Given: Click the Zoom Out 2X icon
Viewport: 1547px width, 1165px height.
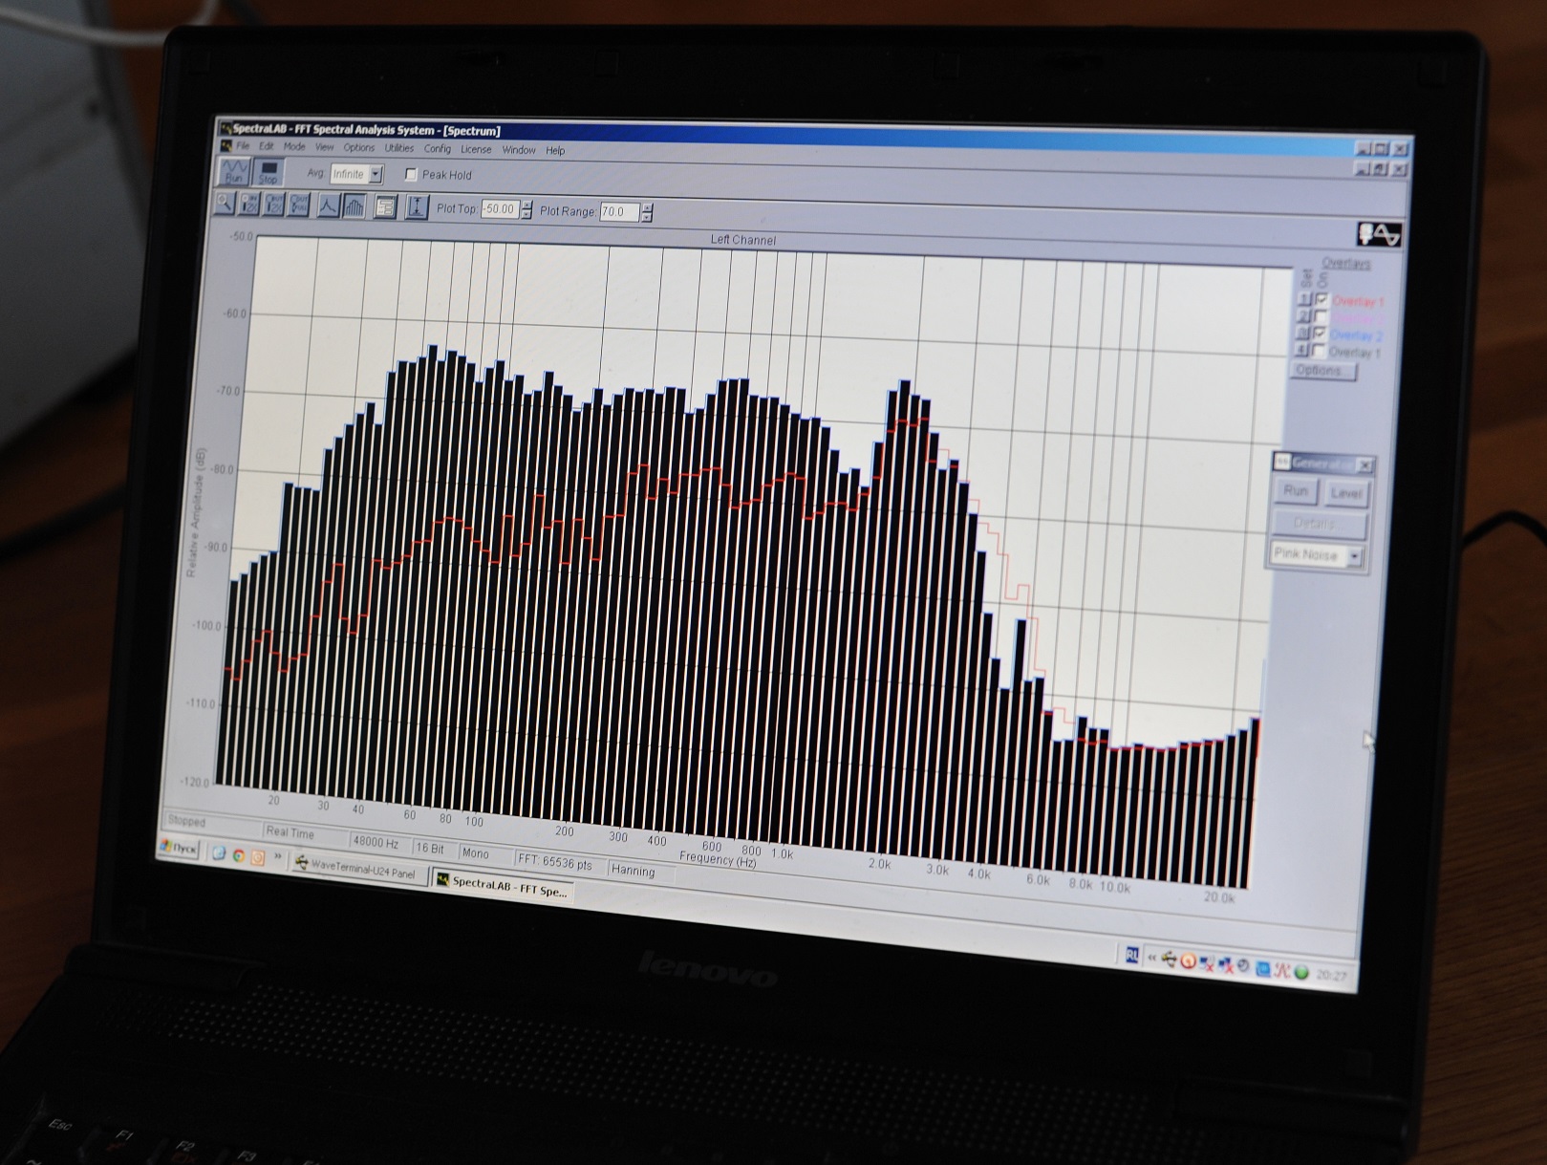Looking at the screenshot, I should 274,205.
